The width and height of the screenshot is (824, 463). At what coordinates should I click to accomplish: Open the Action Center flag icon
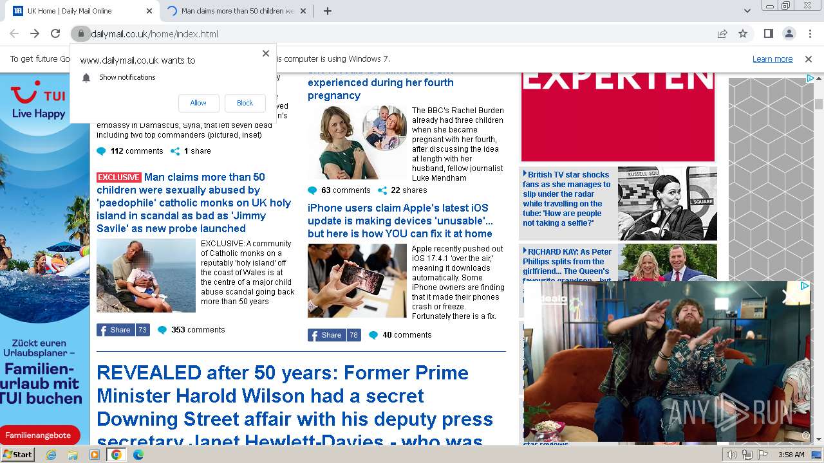point(763,455)
